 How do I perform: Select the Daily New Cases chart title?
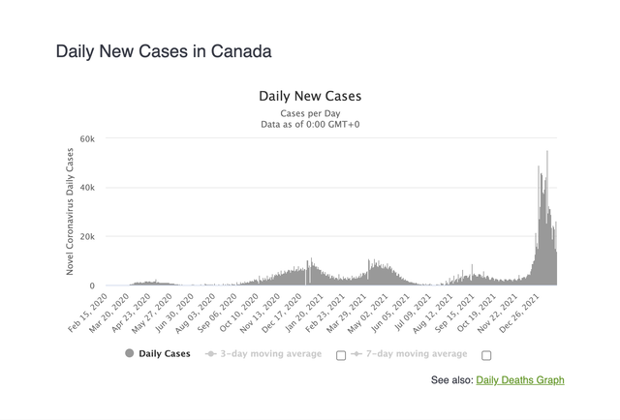(x=310, y=97)
